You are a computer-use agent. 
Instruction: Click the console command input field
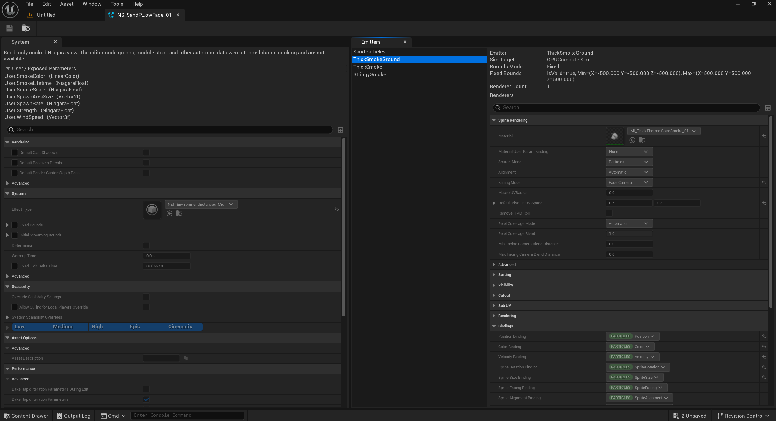187,416
